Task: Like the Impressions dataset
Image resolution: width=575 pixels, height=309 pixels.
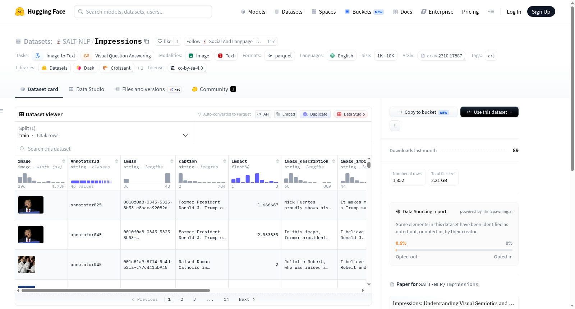Action: pos(165,41)
